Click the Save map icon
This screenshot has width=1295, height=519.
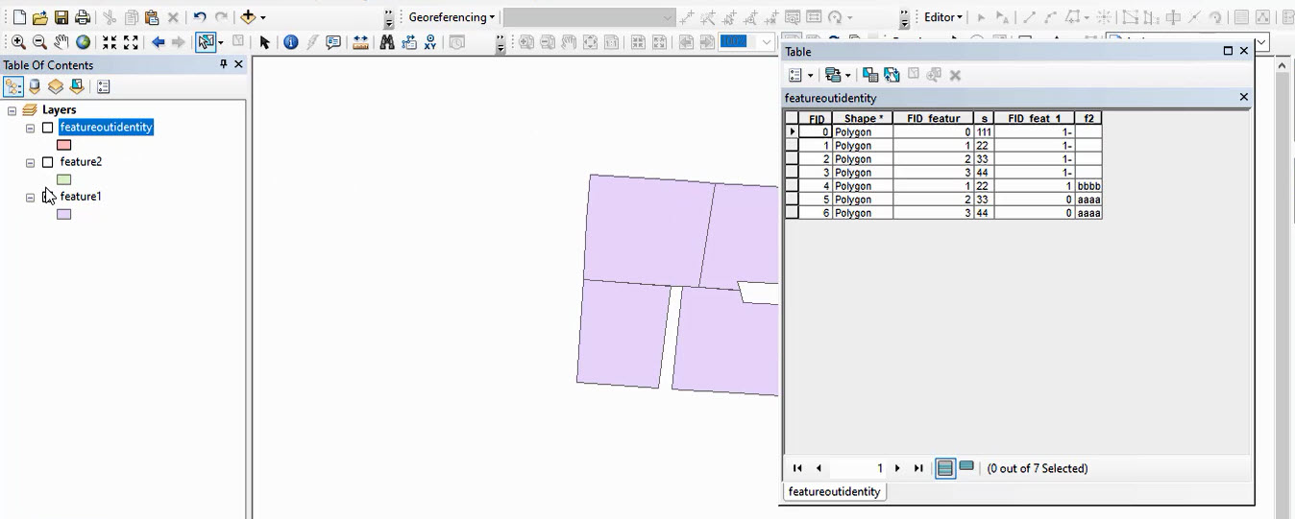click(61, 17)
